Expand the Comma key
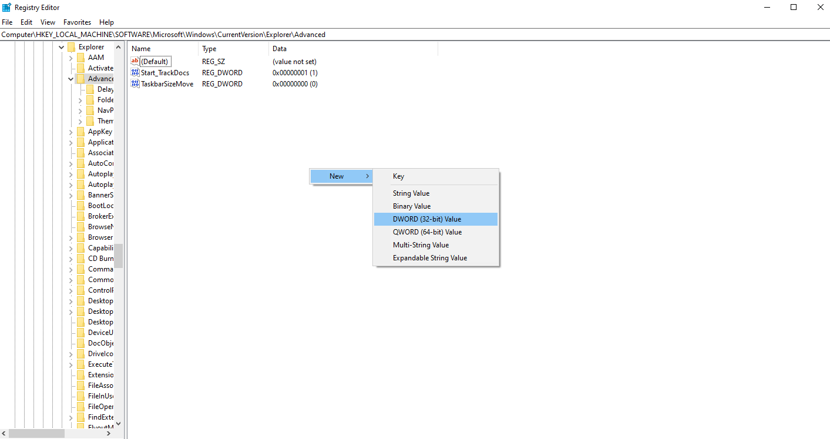Image resolution: width=830 pixels, height=439 pixels. 71,269
